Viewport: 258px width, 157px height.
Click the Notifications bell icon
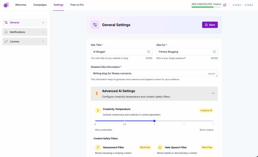click(x=6, y=32)
